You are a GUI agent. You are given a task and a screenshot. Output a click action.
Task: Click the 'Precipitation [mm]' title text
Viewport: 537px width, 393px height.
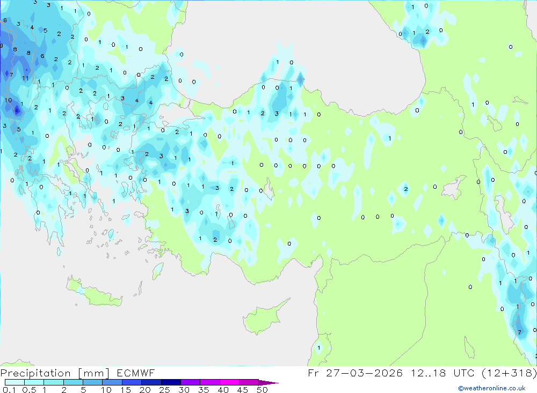tap(55, 373)
